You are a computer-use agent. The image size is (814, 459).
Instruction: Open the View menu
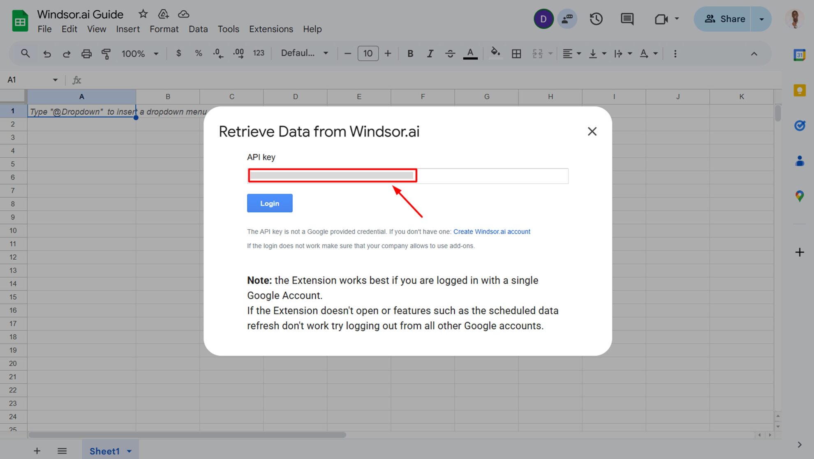pyautogui.click(x=97, y=29)
